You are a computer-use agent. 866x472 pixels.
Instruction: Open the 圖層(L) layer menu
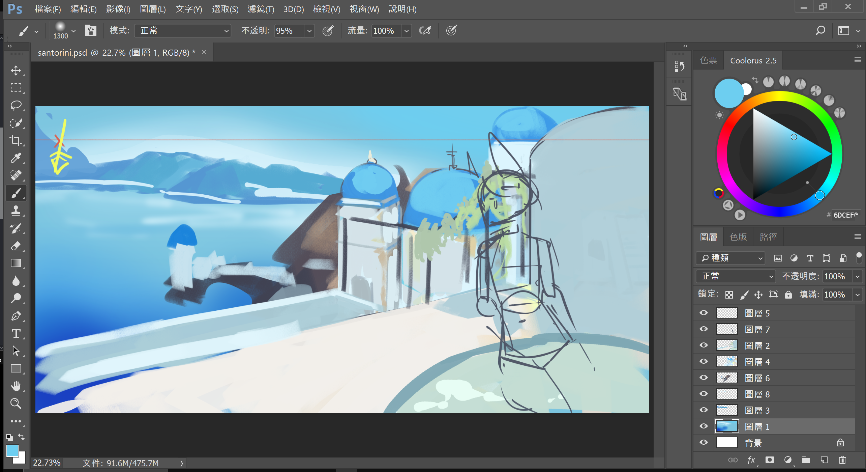pyautogui.click(x=153, y=9)
